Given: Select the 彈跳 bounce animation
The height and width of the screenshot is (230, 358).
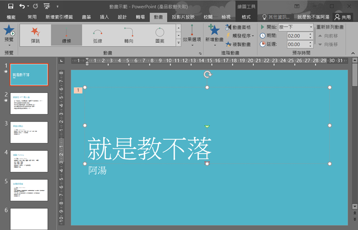Looking at the screenshot, I should coord(35,34).
